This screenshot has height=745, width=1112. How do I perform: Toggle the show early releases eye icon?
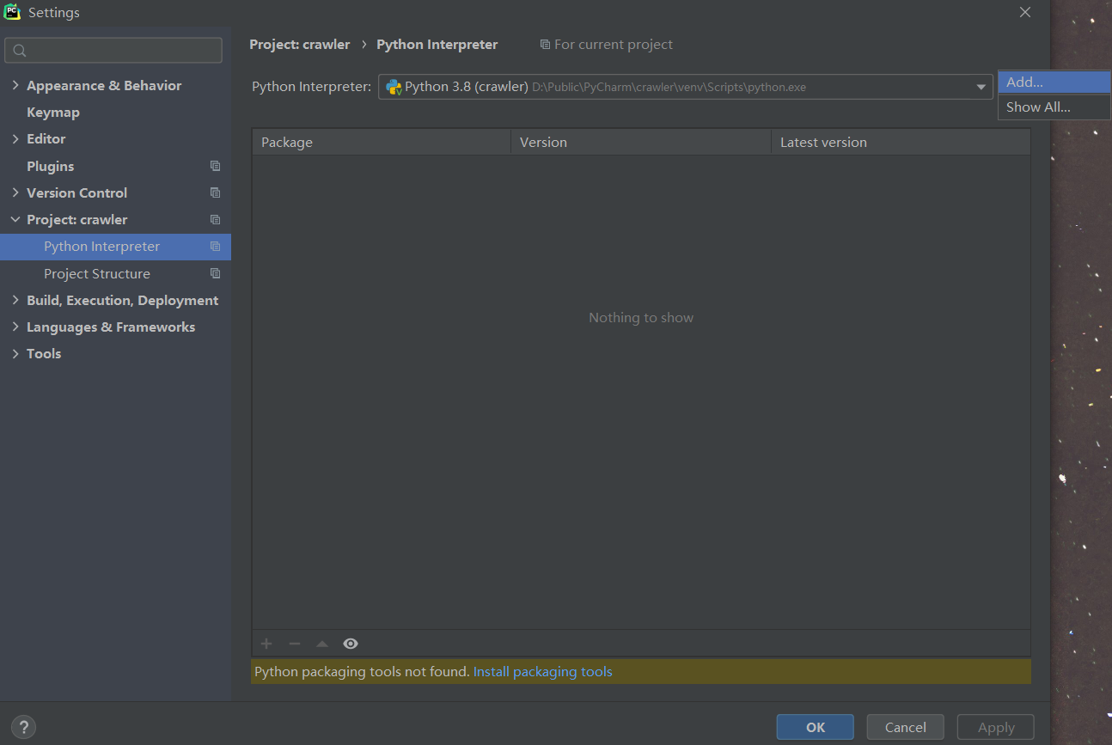(x=351, y=644)
